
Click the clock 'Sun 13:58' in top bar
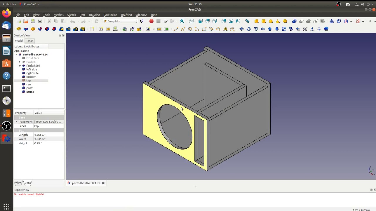(x=195, y=4)
